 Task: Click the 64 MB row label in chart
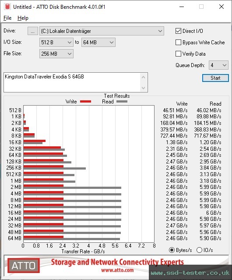pos(14,238)
